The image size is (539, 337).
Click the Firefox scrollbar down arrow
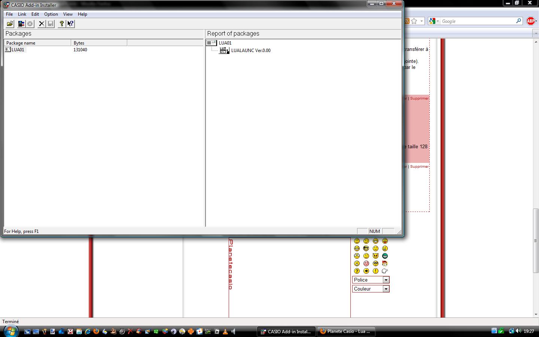(x=536, y=315)
